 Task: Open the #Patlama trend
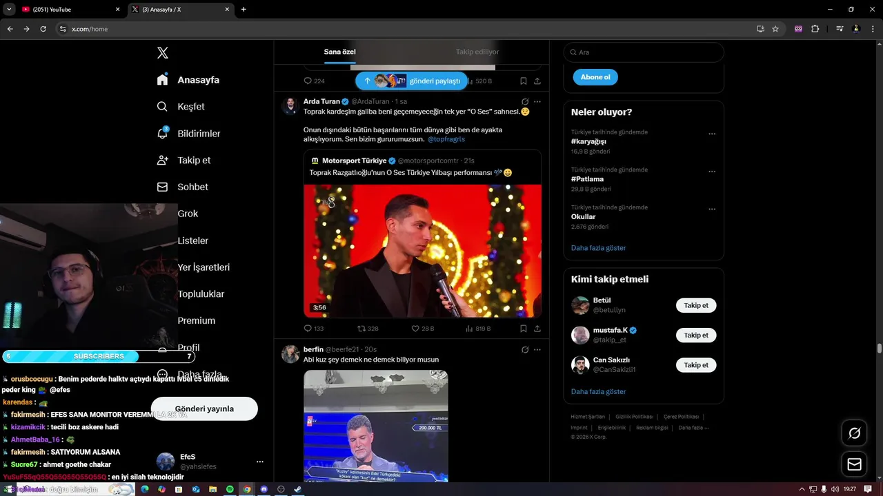tap(587, 179)
